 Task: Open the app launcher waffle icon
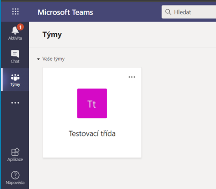pos(16,11)
